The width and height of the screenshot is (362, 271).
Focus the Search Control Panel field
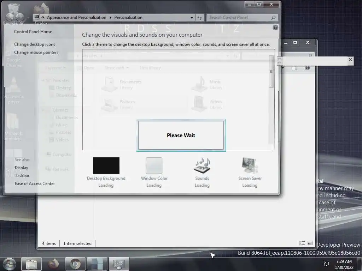(x=242, y=18)
